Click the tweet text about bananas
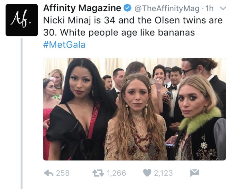Screen dimensions: 230x189 133,26
